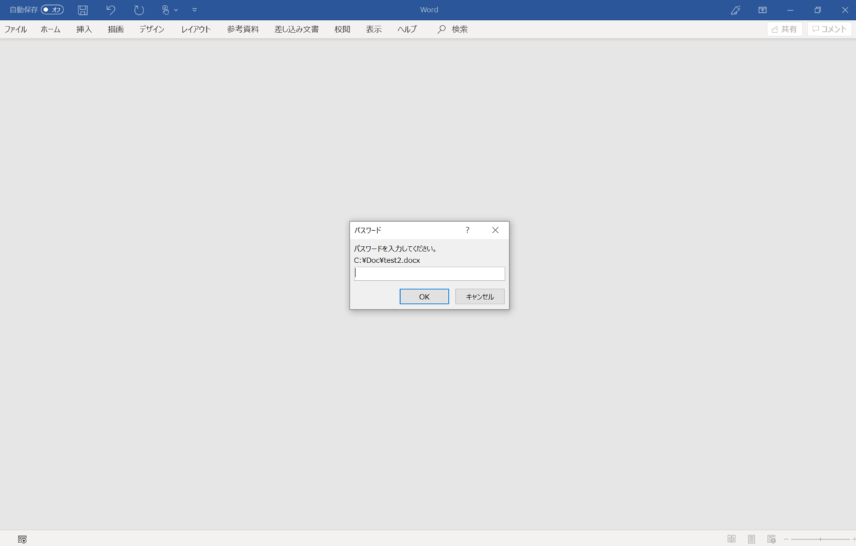856x546 pixels.
Task: Click the Undo arrow icon
Action: [111, 10]
